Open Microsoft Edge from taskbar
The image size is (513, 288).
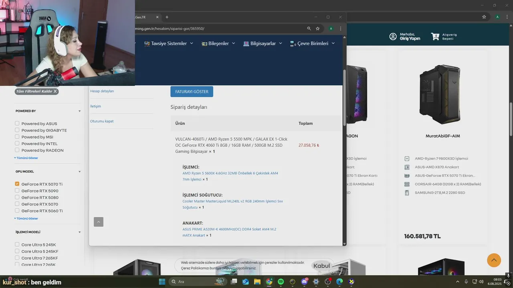point(340,282)
